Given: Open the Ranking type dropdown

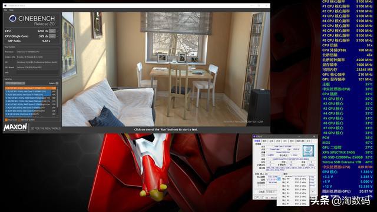Looking at the screenshot, I should 15,83.
